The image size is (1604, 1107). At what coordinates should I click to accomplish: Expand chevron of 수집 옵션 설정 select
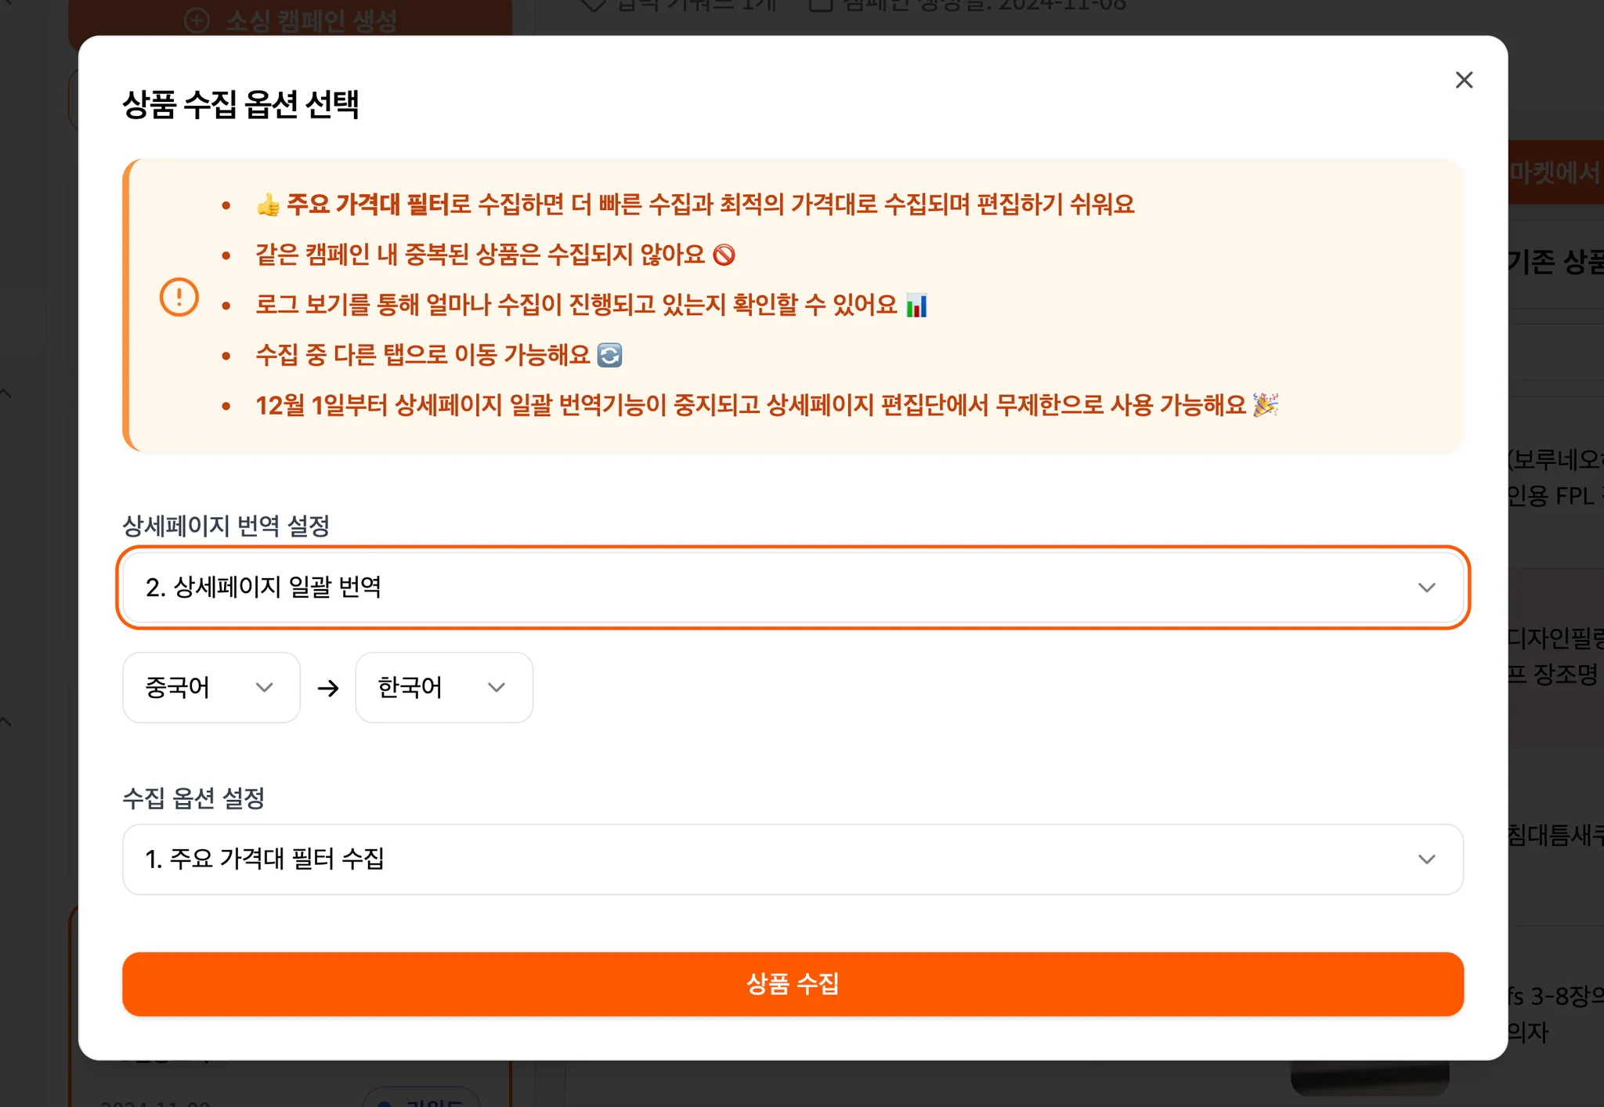tap(1426, 859)
